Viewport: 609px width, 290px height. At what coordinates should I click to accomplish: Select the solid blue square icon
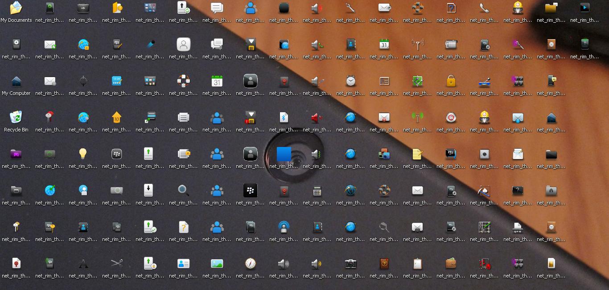point(284,154)
